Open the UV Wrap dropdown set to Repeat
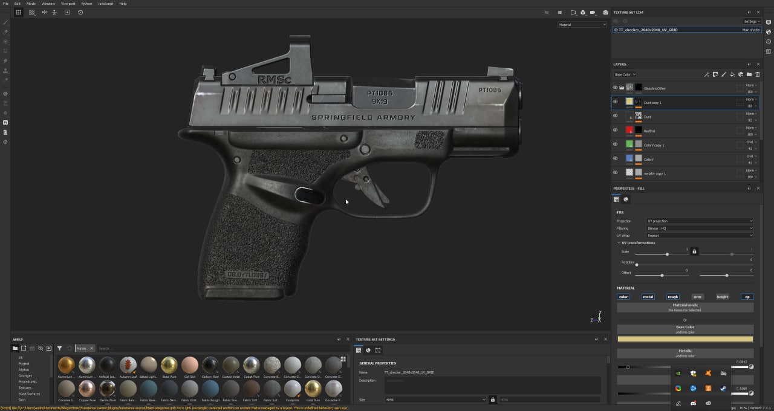The width and height of the screenshot is (774, 411). (700, 236)
